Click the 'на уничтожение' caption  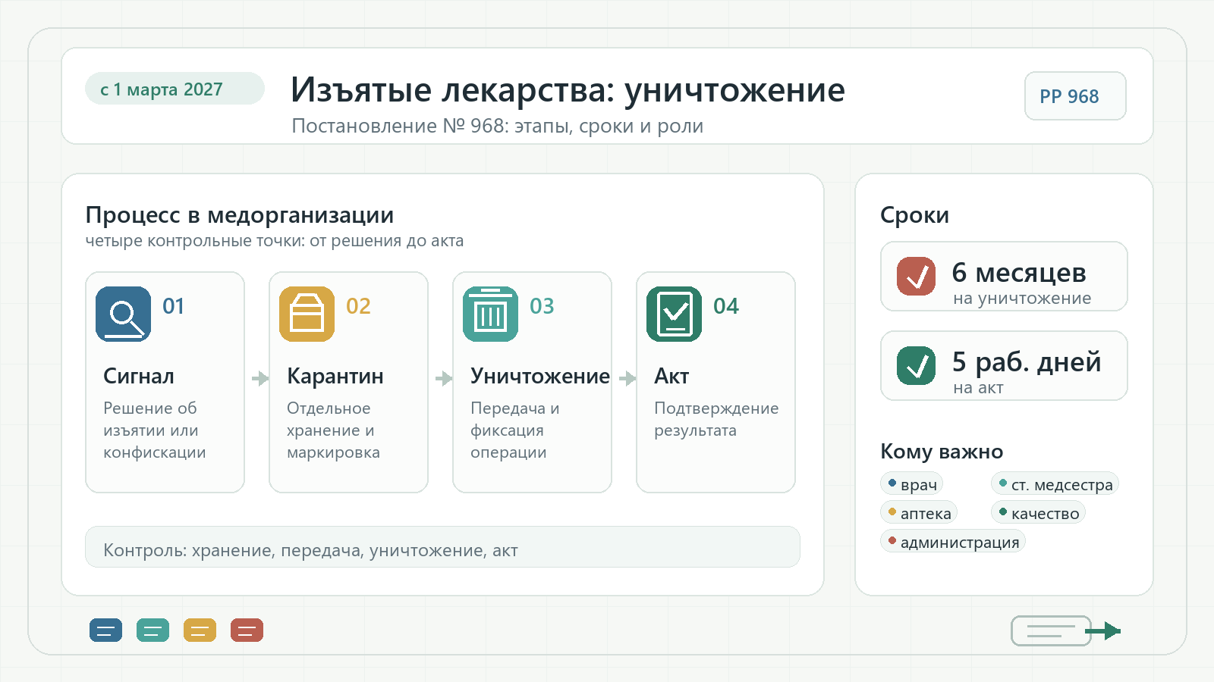point(1022,299)
